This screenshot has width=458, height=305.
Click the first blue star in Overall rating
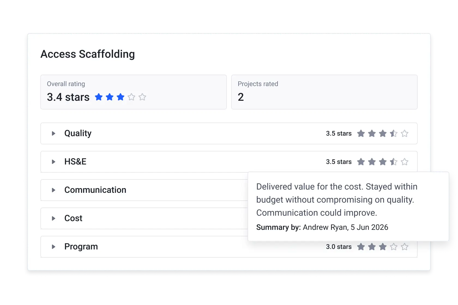click(99, 97)
